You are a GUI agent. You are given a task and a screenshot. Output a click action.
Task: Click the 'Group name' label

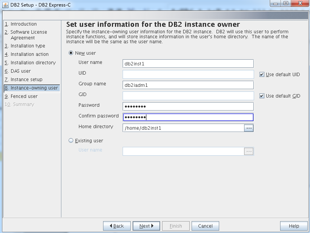click(x=92, y=84)
